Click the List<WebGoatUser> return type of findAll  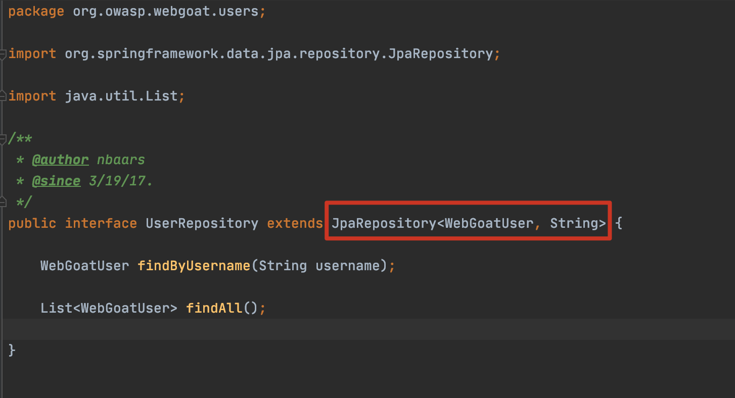tap(109, 308)
